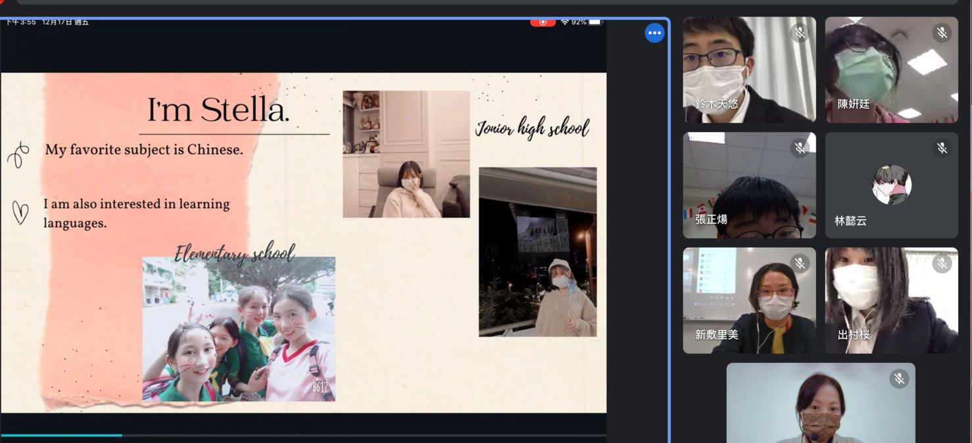Click the heart doodle beside second bullet
This screenshot has height=443, width=972.
point(21,213)
